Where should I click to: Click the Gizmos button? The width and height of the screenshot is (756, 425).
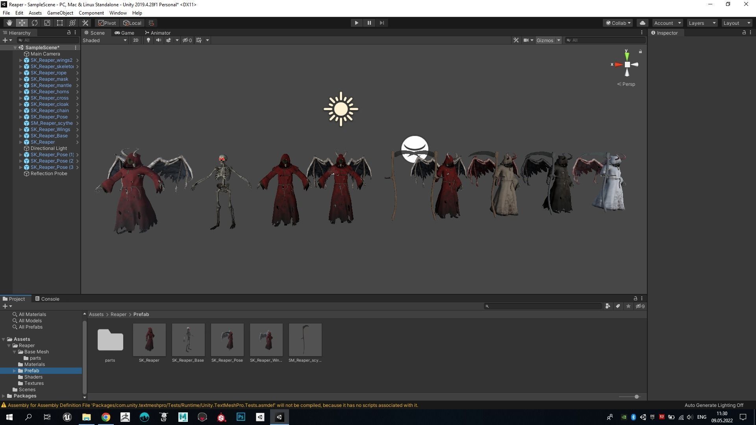545,40
